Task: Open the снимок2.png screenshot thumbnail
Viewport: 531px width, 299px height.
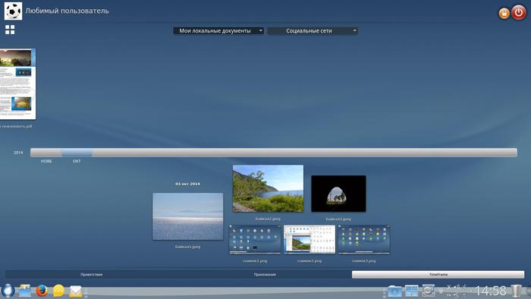Action: [x=309, y=240]
